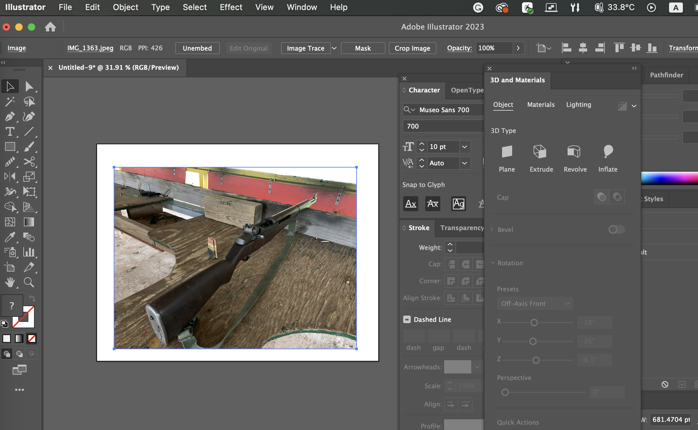This screenshot has height=430, width=698.
Task: Select the Type tool
Action: [10, 132]
